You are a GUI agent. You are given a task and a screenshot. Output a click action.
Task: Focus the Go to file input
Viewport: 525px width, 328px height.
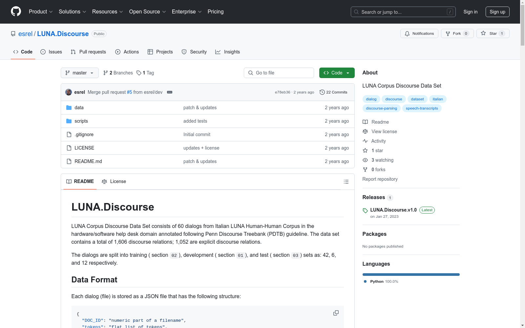[279, 73]
